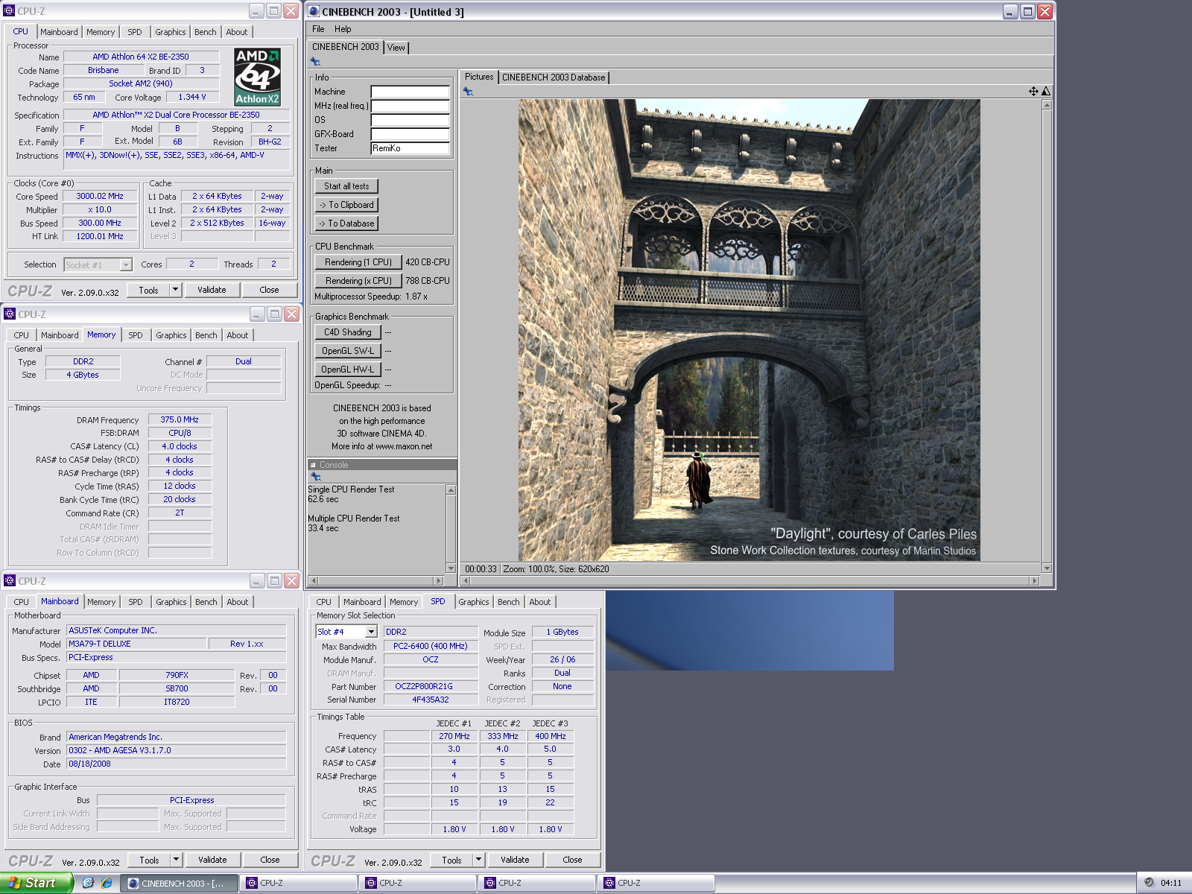Viewport: 1192px width, 894px height.
Task: Click the taskbar clock showing 04:11
Action: click(x=1171, y=883)
